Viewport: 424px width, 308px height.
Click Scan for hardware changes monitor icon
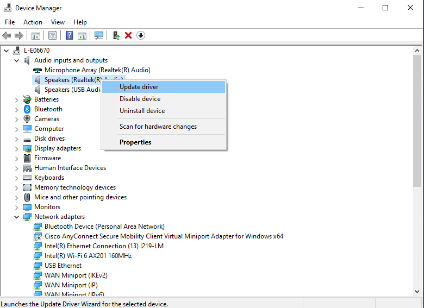(99, 35)
